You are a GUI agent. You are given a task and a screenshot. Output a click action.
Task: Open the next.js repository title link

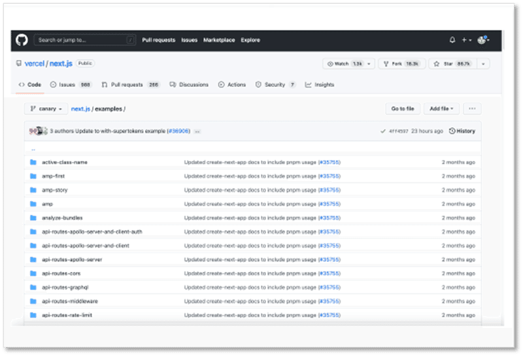(x=61, y=63)
